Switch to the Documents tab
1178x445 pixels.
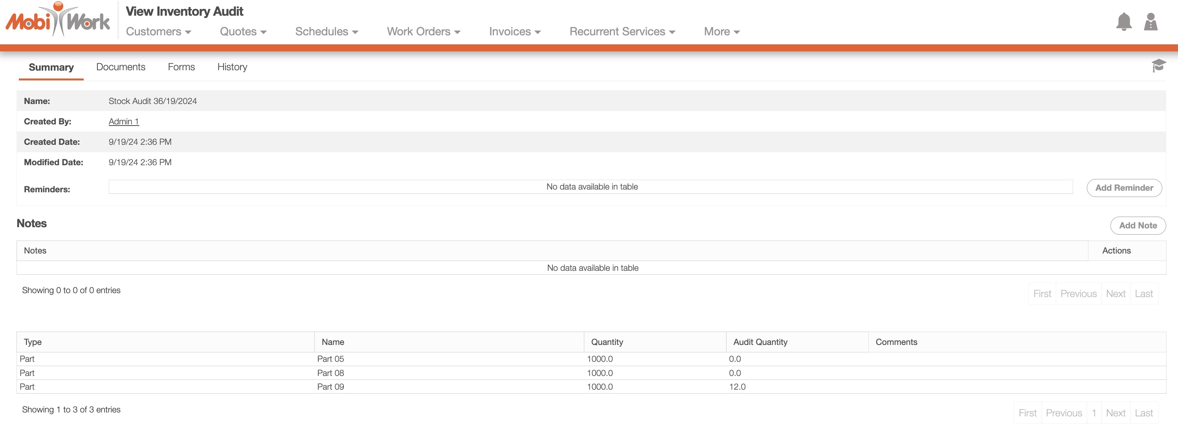tap(121, 67)
